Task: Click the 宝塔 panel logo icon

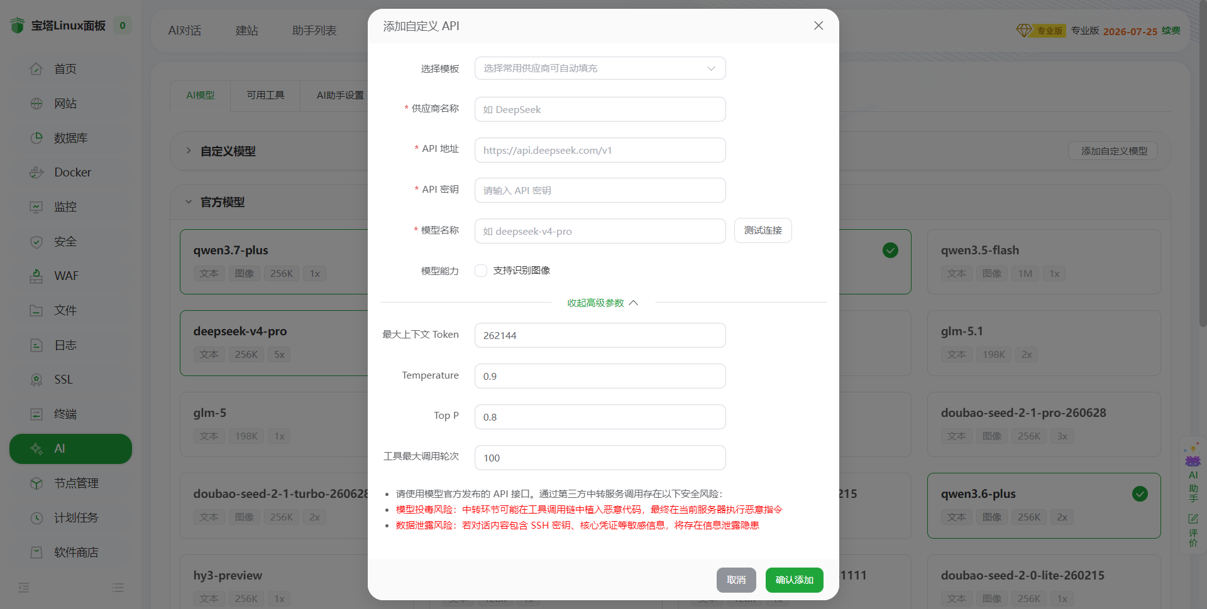Action: pyautogui.click(x=17, y=26)
